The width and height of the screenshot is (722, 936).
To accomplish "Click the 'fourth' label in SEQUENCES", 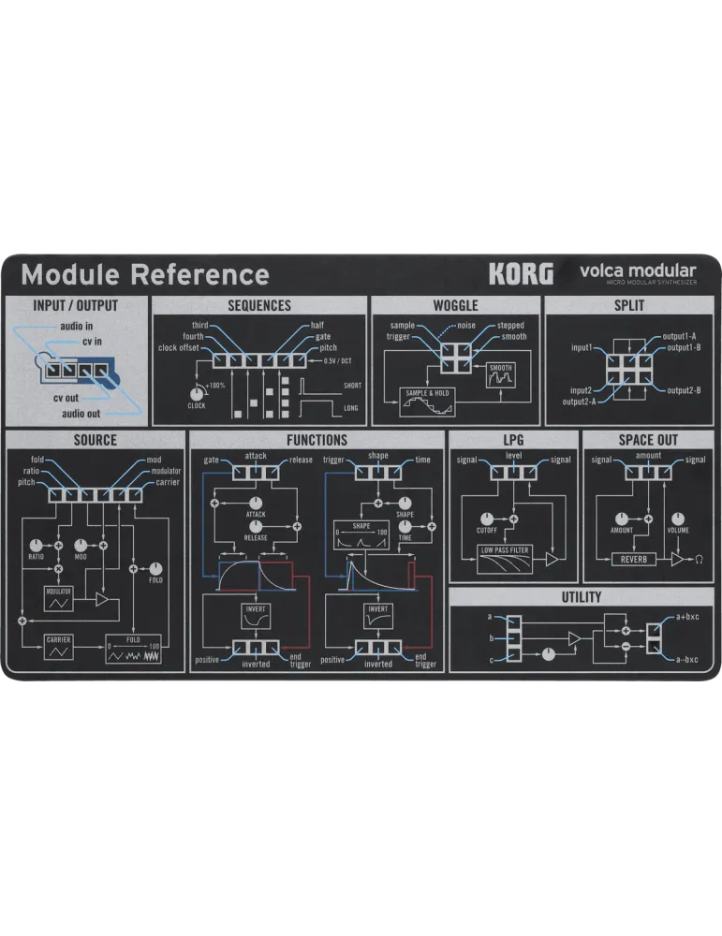I will point(193,336).
